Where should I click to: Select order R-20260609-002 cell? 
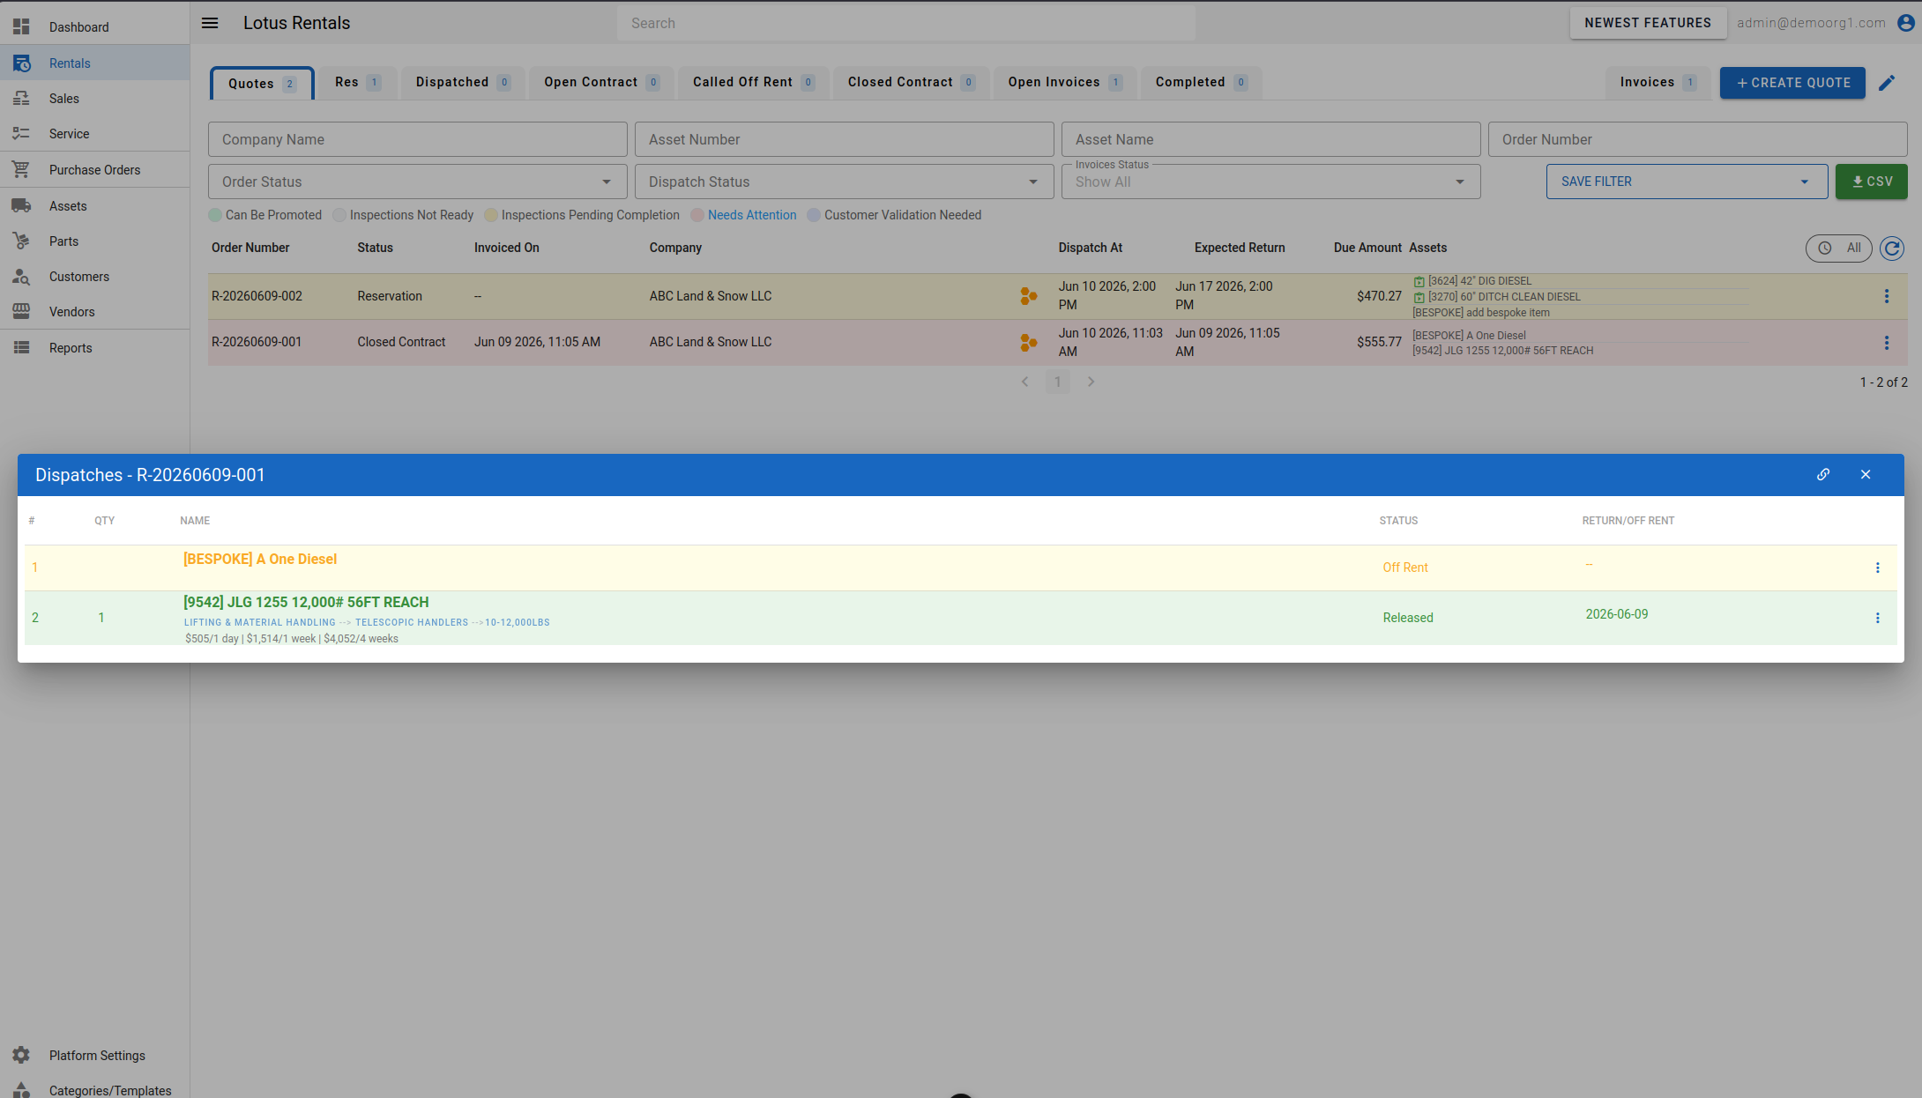[x=257, y=296]
